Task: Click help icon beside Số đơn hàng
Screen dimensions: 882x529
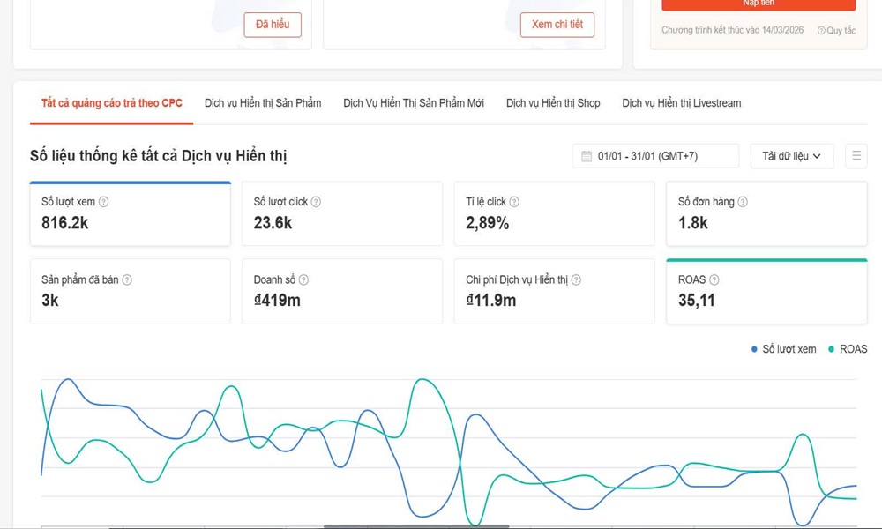Action: (x=743, y=202)
